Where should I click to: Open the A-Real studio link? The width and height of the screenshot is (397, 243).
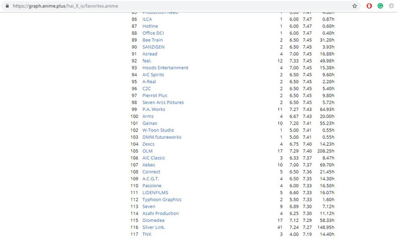coord(149,82)
